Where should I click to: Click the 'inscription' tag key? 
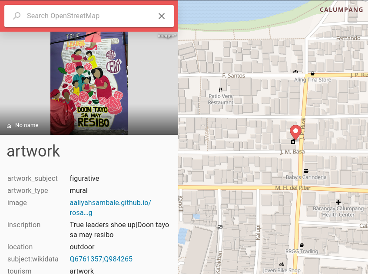(24, 225)
